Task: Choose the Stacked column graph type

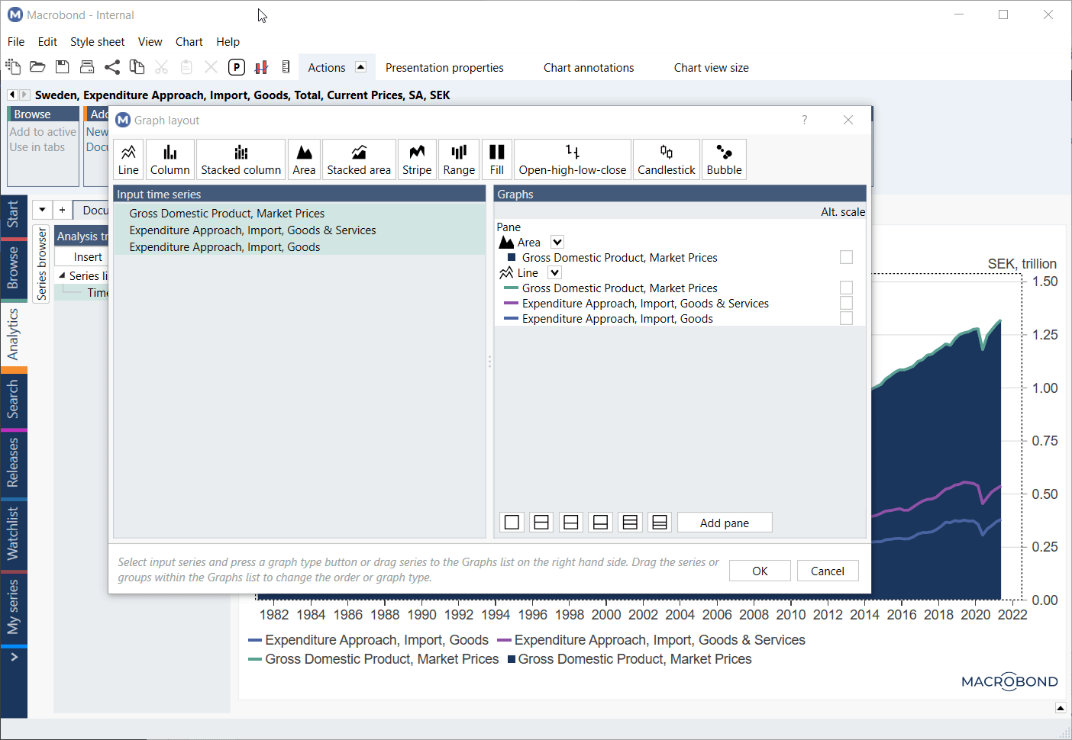Action: click(x=241, y=159)
